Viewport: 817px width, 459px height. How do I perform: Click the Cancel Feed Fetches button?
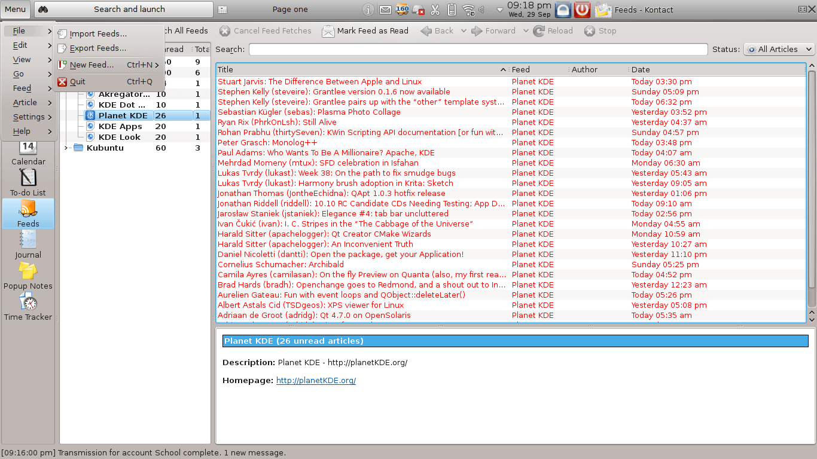[x=266, y=31]
